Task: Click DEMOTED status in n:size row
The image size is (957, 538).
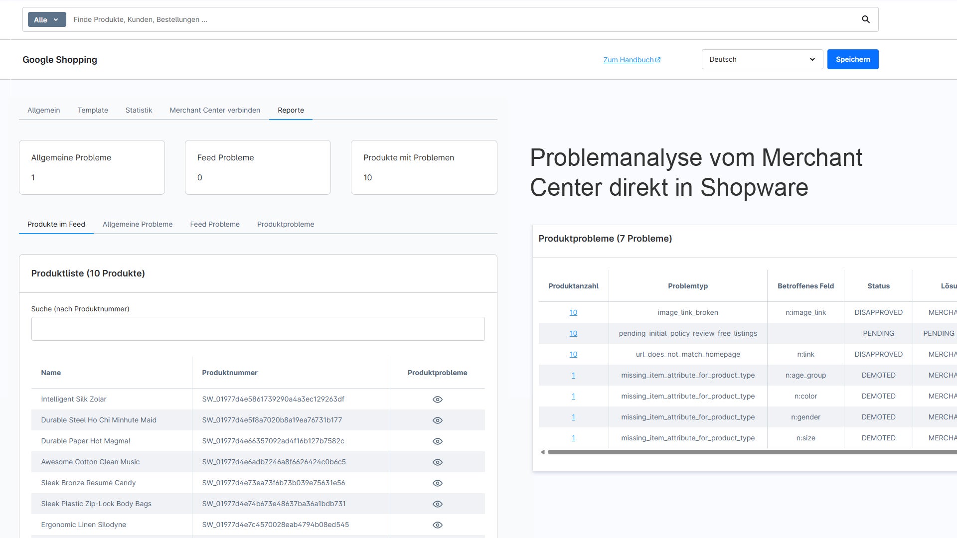Action: pos(878,438)
